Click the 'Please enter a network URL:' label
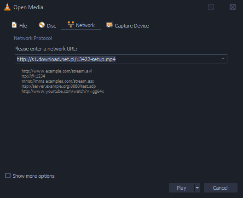This screenshot has height=198, width=243. (x=46, y=49)
